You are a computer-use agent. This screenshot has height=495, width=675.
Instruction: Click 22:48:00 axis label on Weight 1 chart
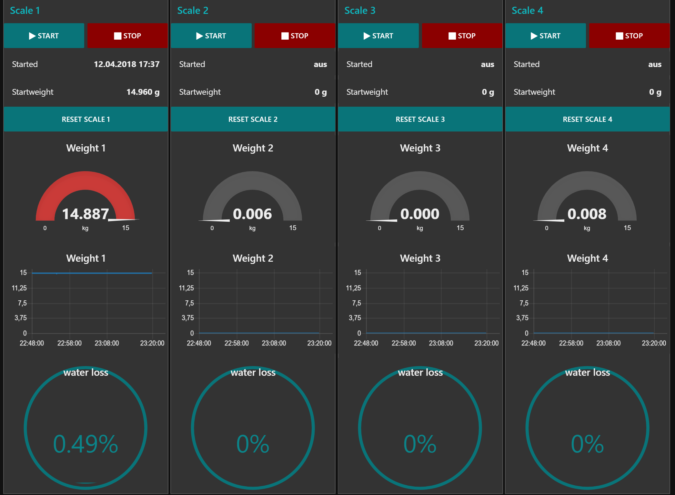click(x=32, y=343)
